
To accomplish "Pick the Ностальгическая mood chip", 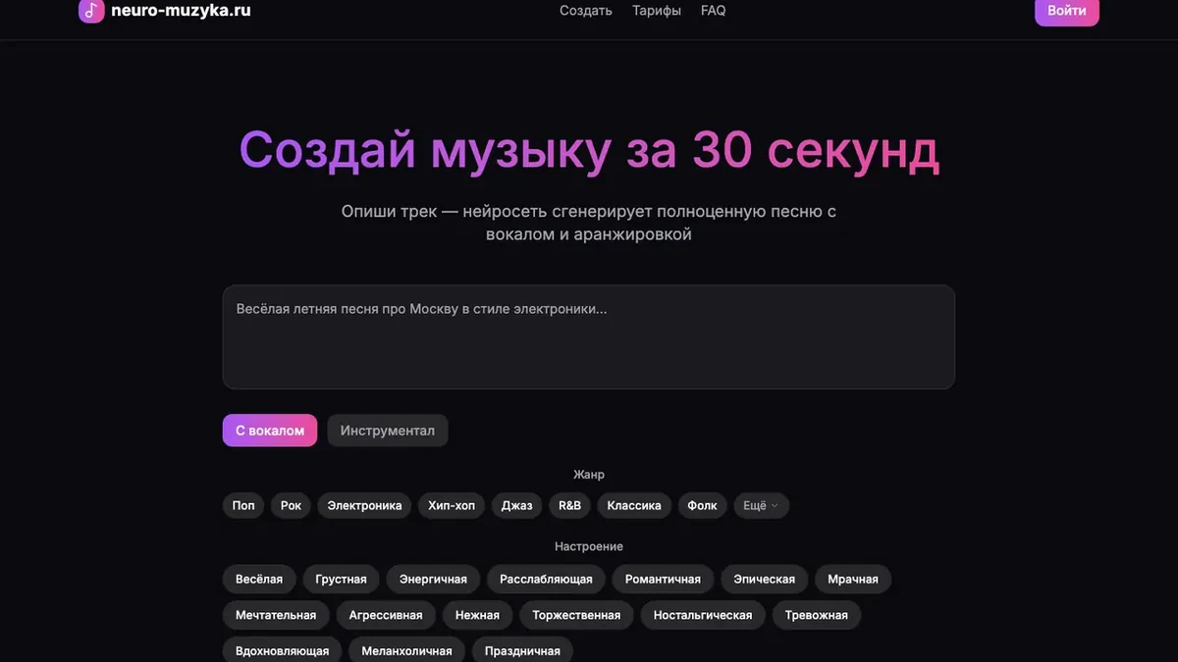I will [x=703, y=616].
